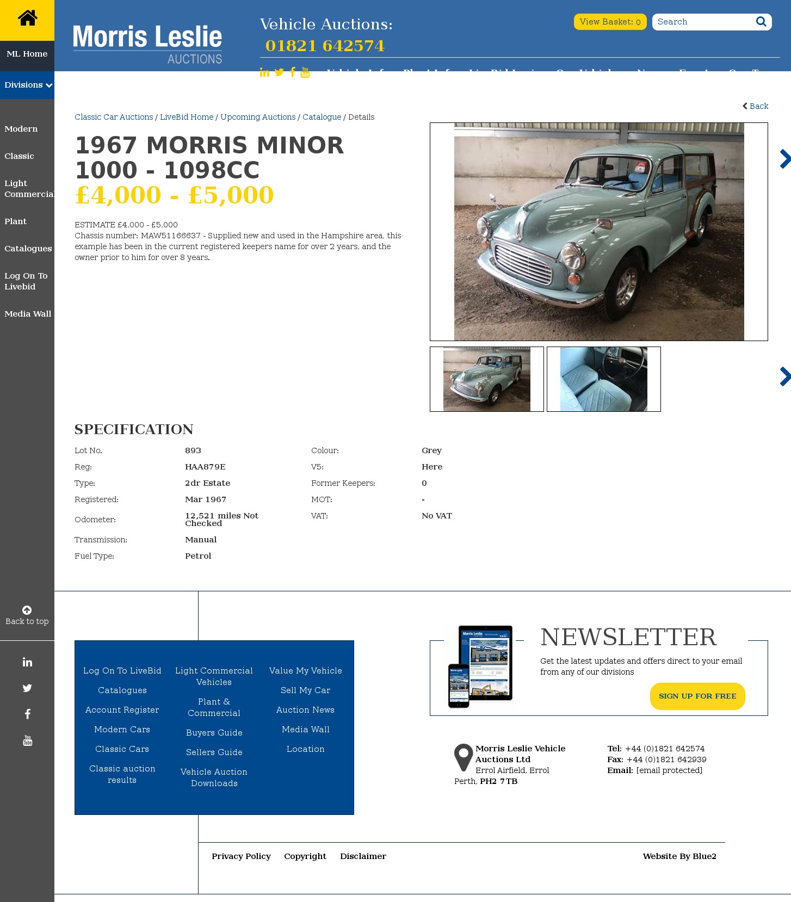Open LiveBid Home breadcrumb

(187, 117)
